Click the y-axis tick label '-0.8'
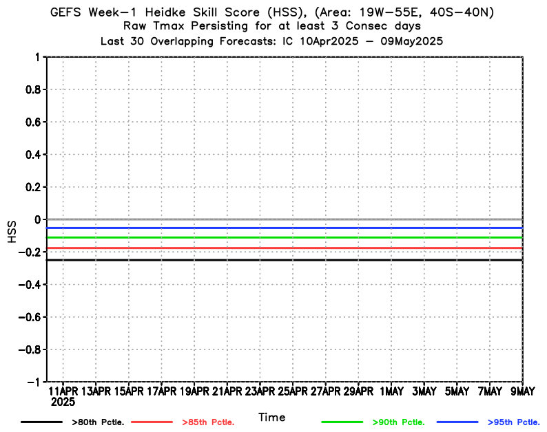Image resolution: width=547 pixels, height=432 pixels. point(30,349)
